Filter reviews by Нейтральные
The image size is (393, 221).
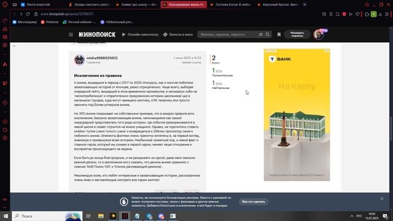click(220, 88)
